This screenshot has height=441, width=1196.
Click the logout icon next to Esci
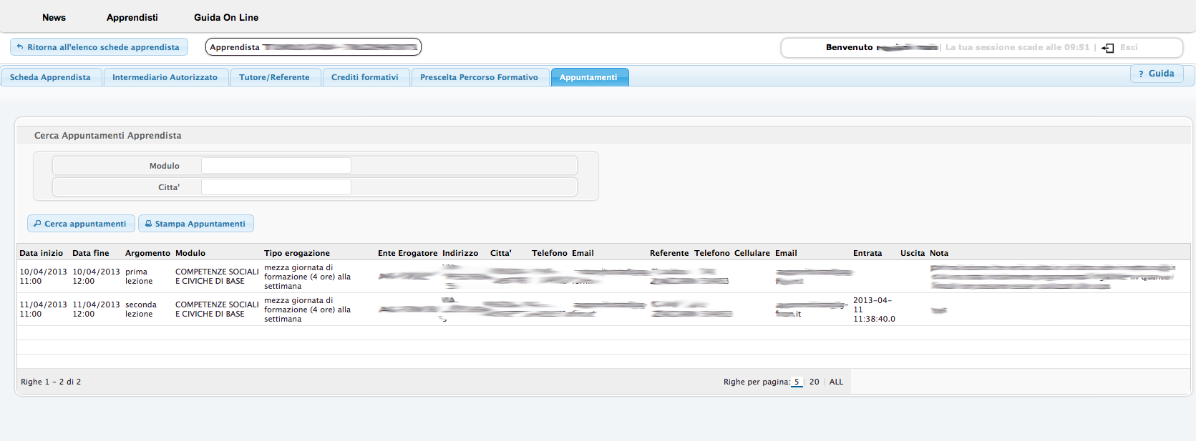(1108, 48)
